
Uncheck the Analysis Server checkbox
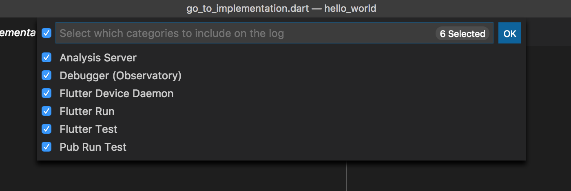tap(46, 57)
